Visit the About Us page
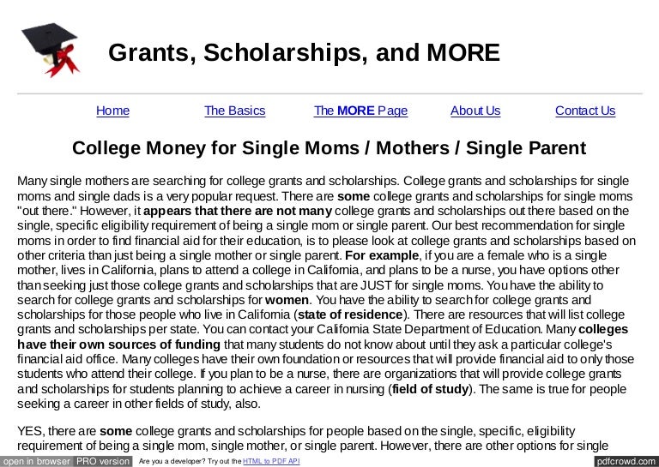The image size is (659, 467). click(475, 111)
